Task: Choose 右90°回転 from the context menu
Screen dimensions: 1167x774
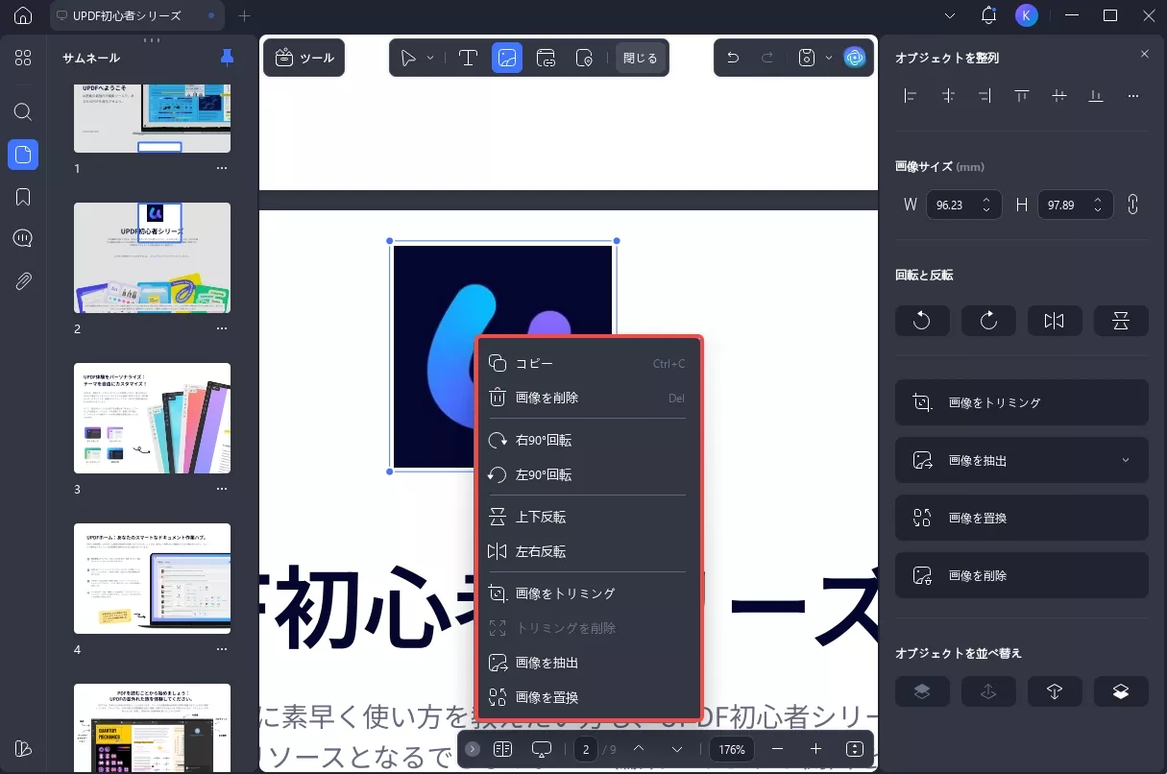Action: pos(588,440)
